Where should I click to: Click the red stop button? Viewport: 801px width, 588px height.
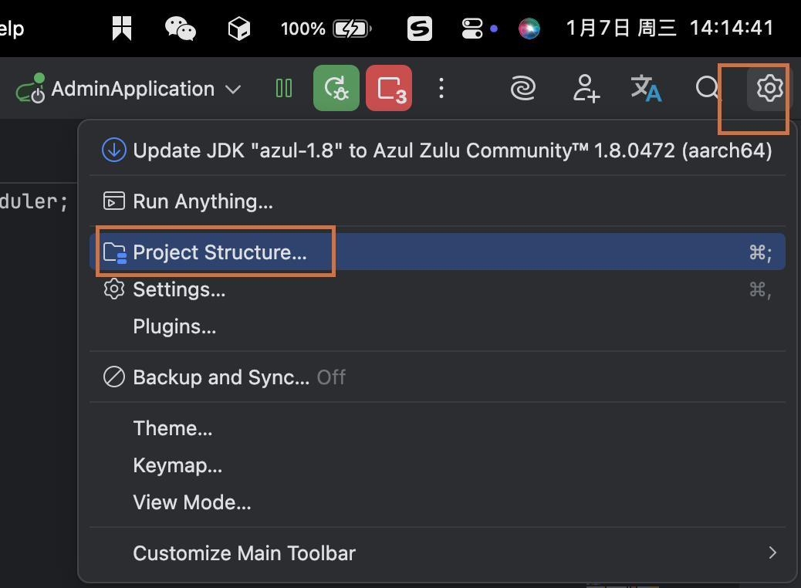click(389, 89)
